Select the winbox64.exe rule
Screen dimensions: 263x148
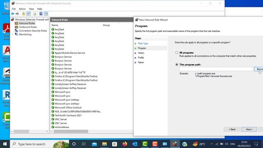pos(62,127)
